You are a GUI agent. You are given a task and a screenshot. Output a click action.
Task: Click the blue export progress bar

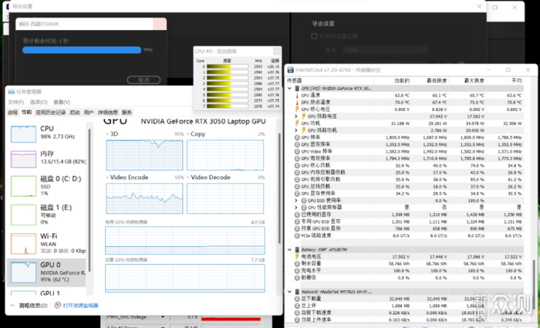[x=81, y=50]
